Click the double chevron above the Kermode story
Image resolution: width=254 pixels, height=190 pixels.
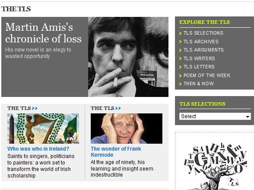pyautogui.click(x=118, y=108)
